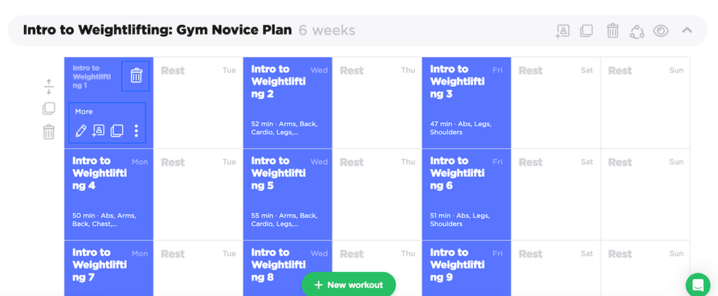Share the plan using the header share icon

637,31
